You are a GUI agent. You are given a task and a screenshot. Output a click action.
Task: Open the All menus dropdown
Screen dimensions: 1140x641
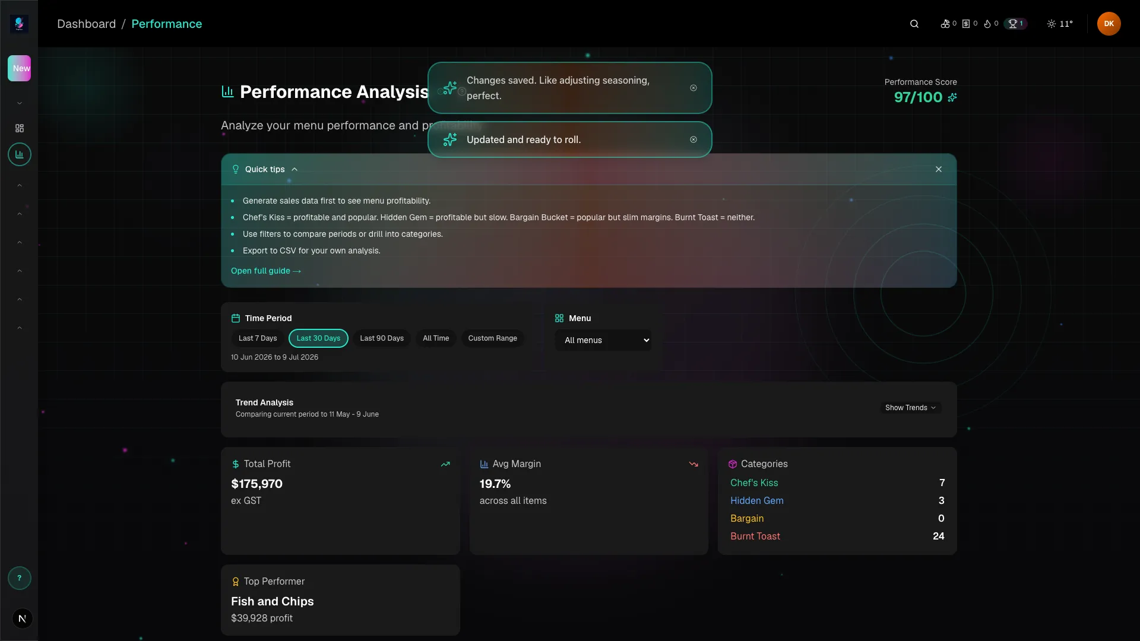pos(603,340)
